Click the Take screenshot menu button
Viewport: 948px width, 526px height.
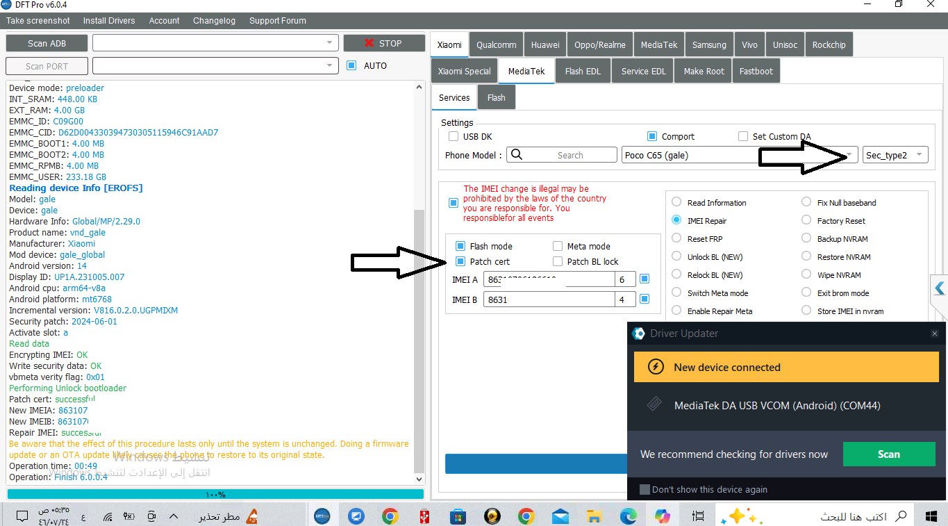pos(38,21)
